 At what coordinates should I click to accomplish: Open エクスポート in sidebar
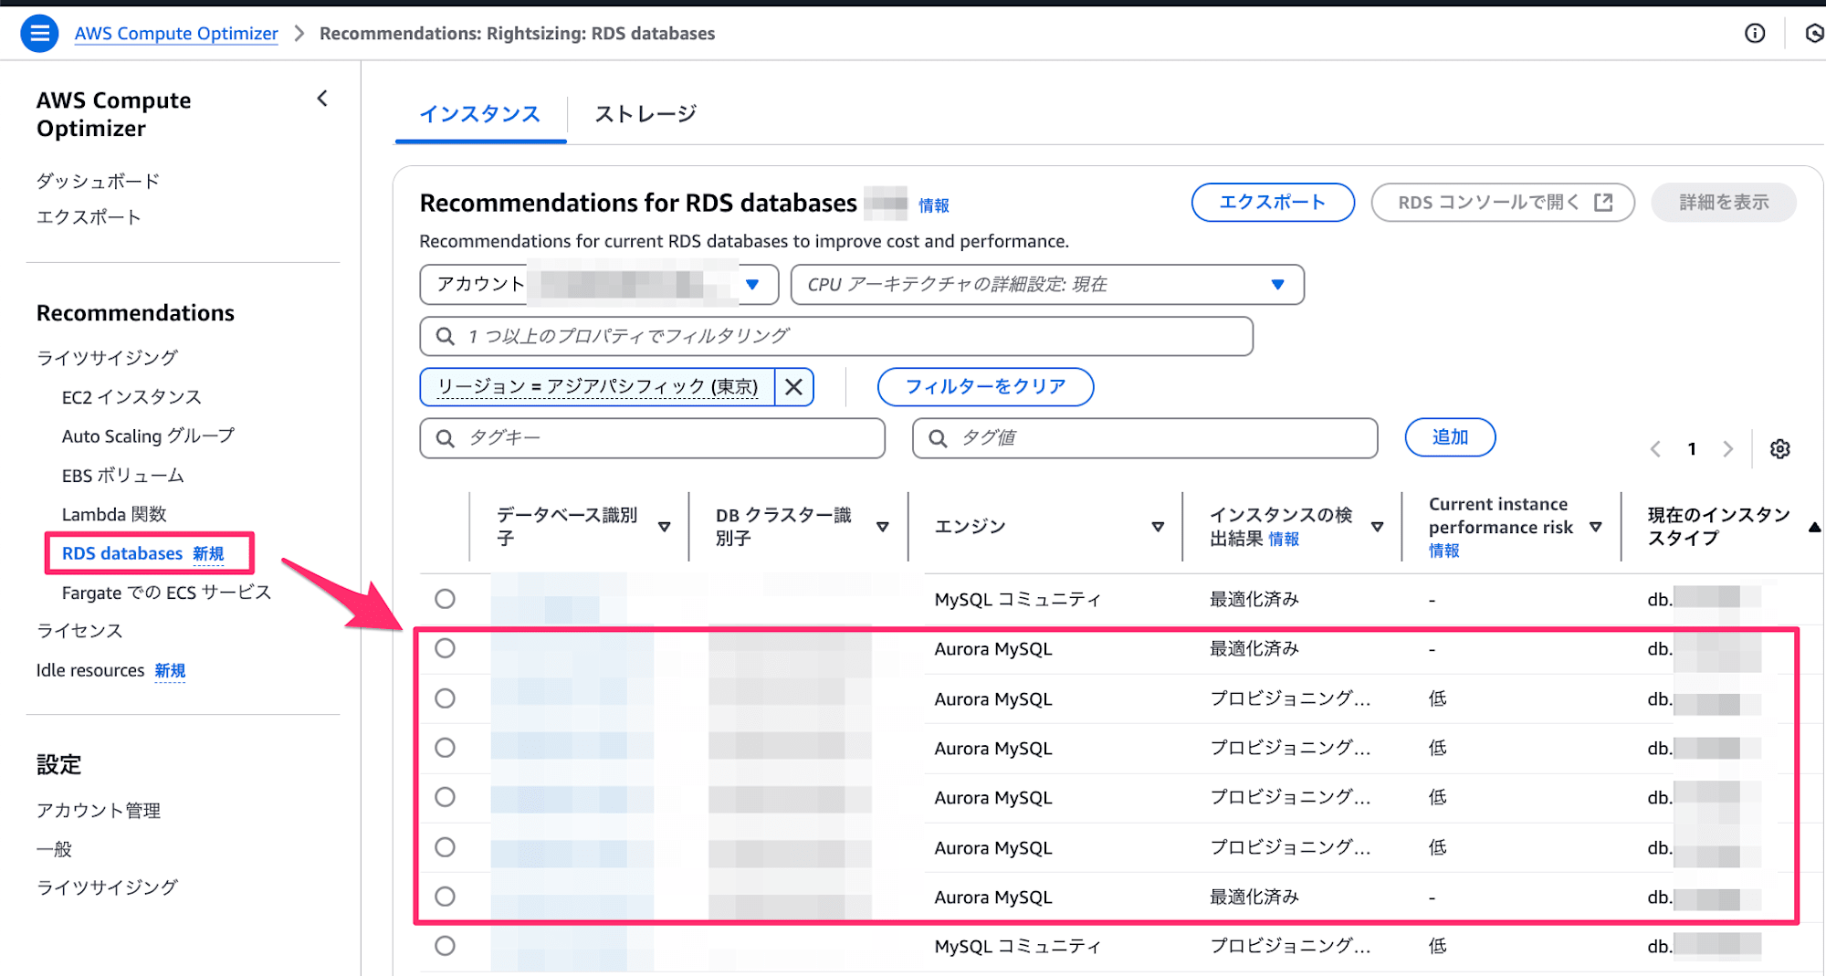tap(89, 217)
